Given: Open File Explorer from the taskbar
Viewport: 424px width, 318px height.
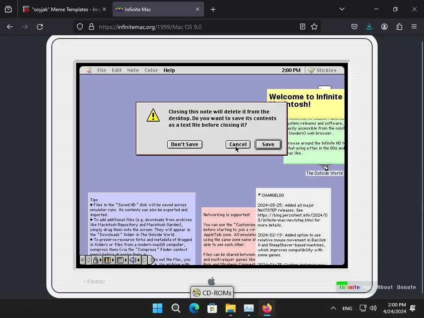Looking at the screenshot, I should click(x=230, y=308).
